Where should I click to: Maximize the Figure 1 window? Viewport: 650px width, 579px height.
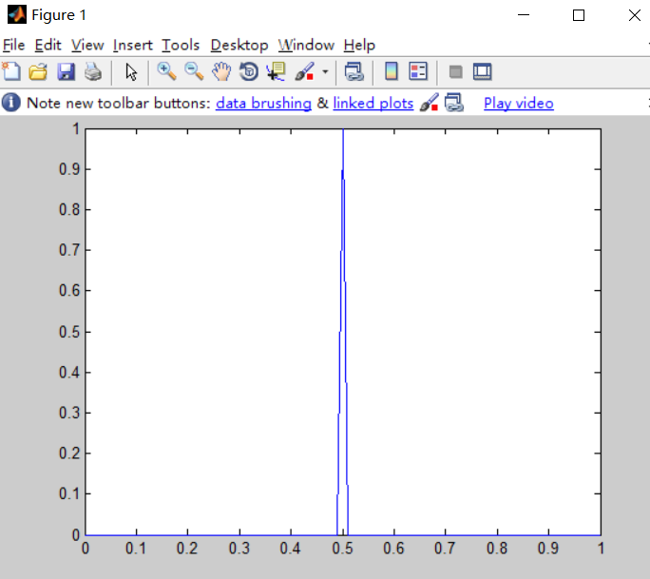(x=579, y=15)
